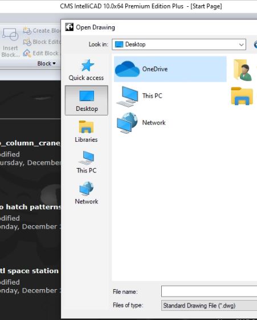Select the OneDrive item in file list
The height and width of the screenshot is (320, 257).
point(170,69)
